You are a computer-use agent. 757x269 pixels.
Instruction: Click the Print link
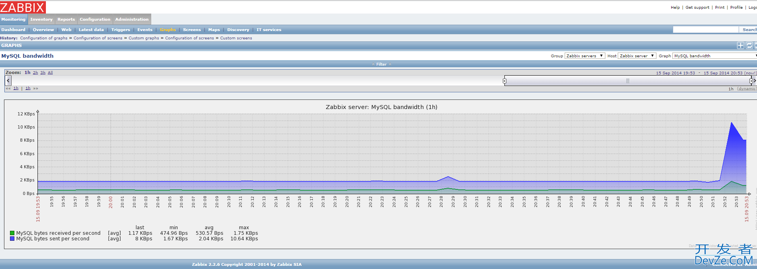point(720,7)
